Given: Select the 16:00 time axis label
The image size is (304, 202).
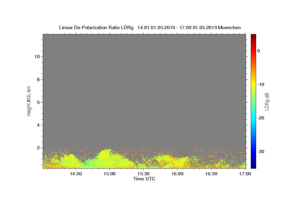Looking at the screenshot, I should click(177, 174).
